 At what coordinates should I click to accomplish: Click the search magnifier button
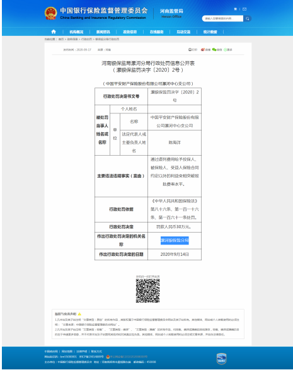(x=247, y=18)
